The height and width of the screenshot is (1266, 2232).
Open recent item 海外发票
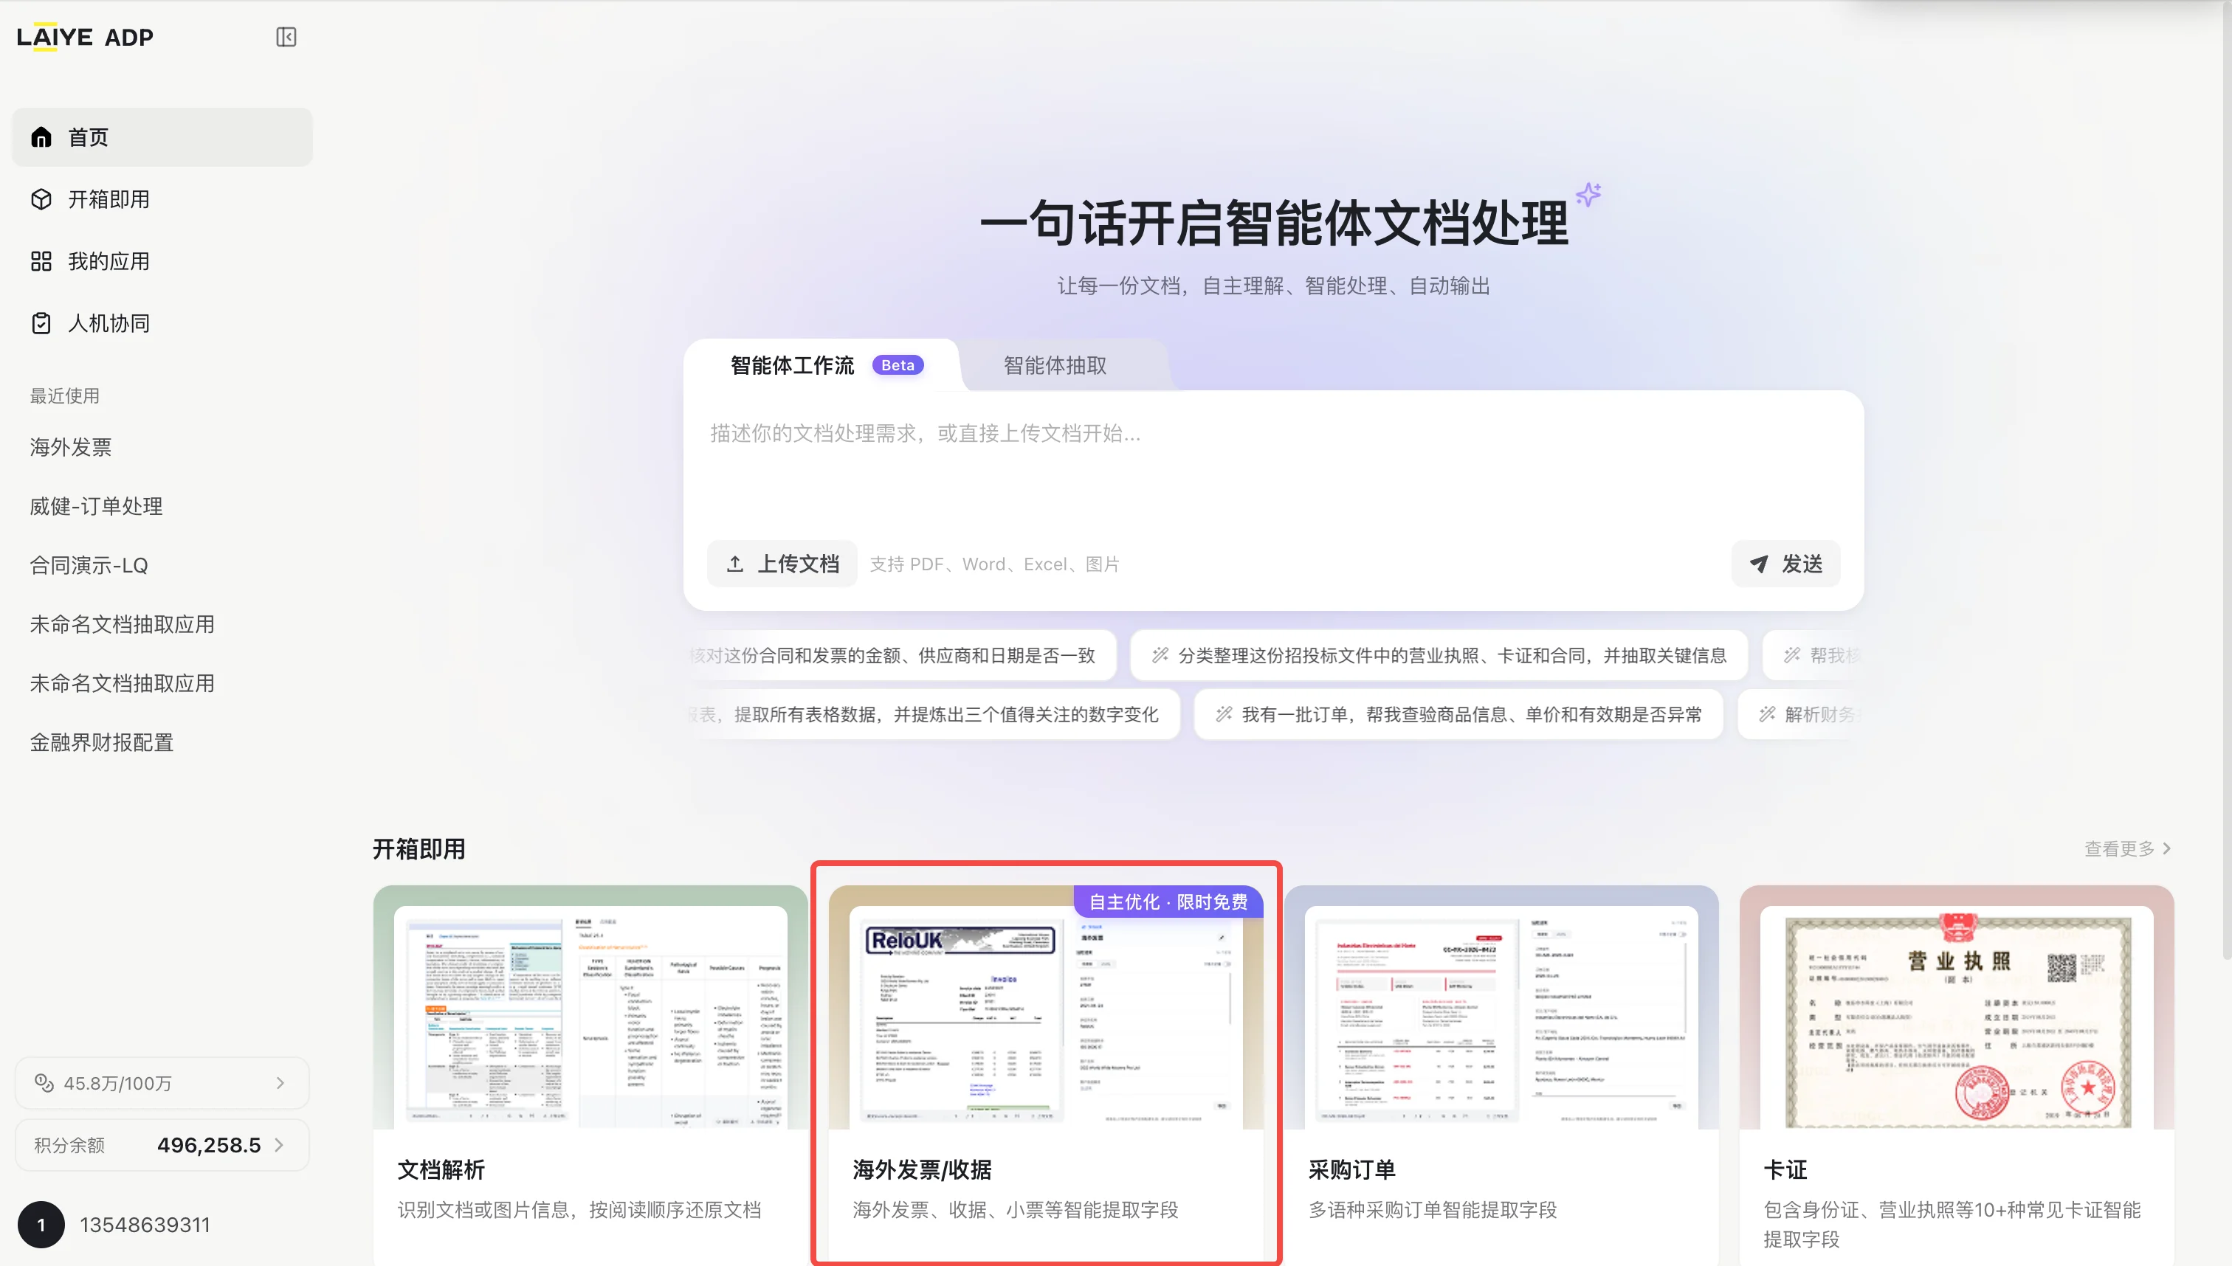pos(70,447)
